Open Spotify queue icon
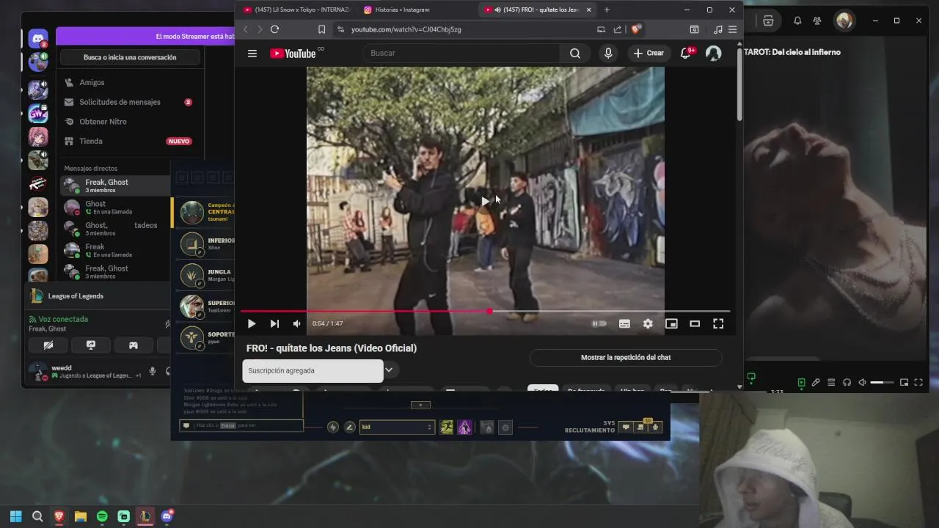This screenshot has width=939, height=528. click(831, 382)
